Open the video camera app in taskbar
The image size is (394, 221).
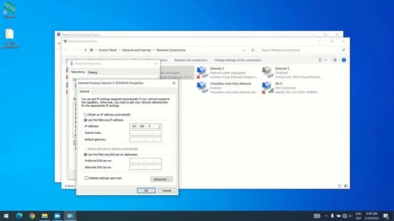(x=57, y=215)
